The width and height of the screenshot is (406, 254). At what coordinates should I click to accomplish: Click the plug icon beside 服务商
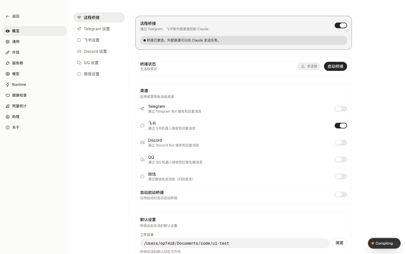click(x=8, y=63)
